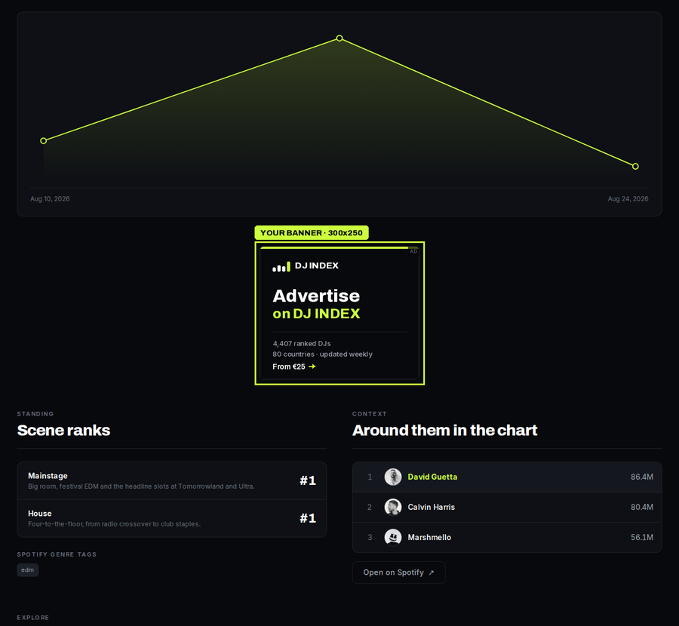Viewport: 679px width, 626px height.
Task: Click the 80.4M listeners value
Action: [642, 507]
